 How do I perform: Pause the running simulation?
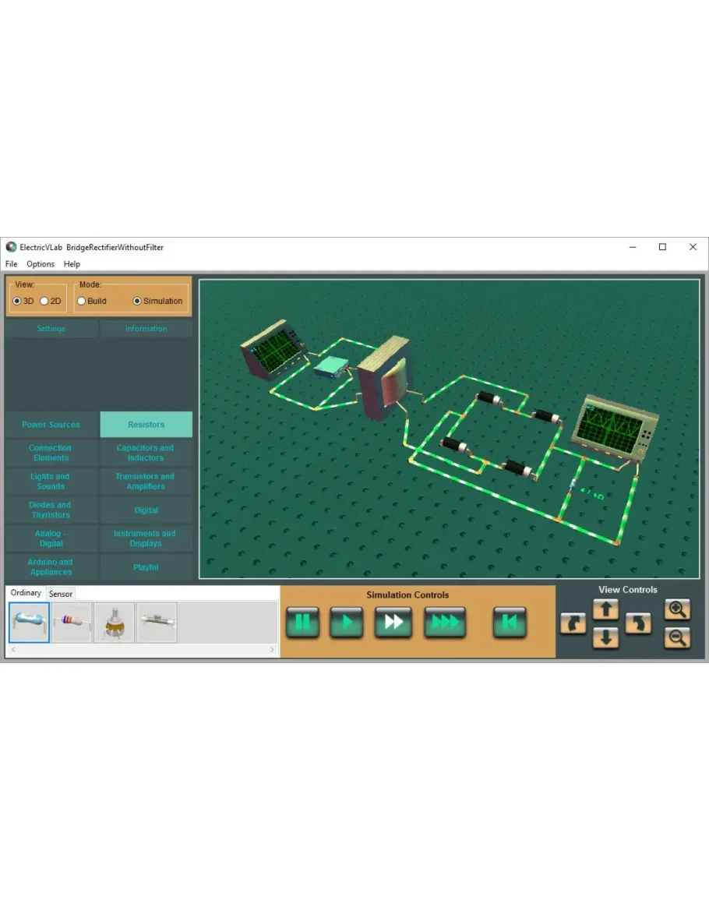pos(302,623)
